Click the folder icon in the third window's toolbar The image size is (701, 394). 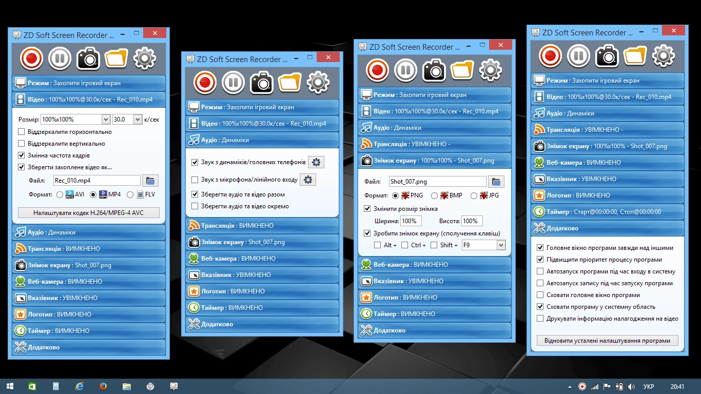click(x=462, y=70)
